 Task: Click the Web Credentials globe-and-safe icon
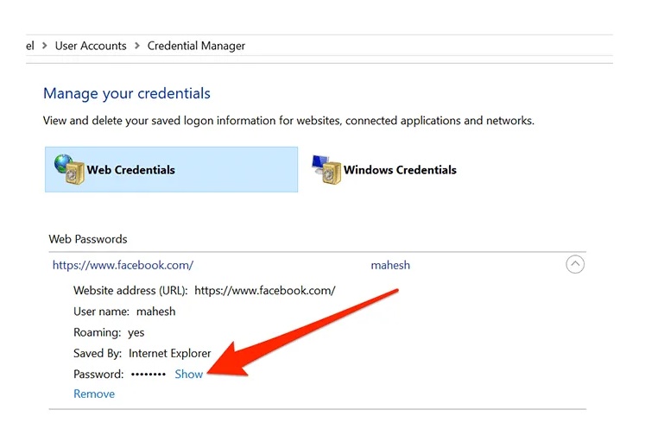point(69,169)
